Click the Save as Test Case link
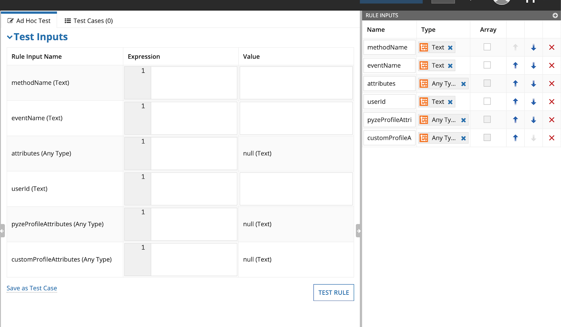Image resolution: width=561 pixels, height=327 pixels. point(32,288)
